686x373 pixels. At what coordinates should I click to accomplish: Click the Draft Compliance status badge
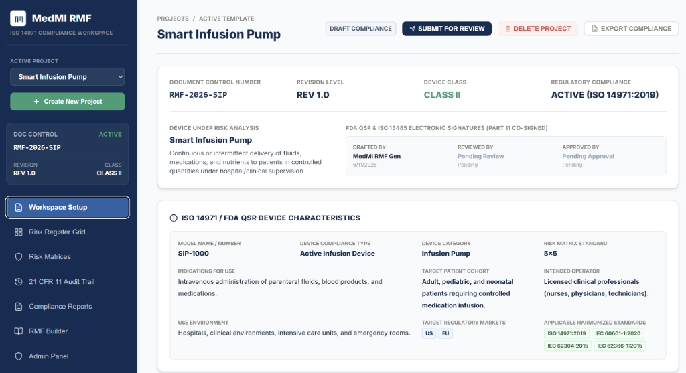[360, 29]
